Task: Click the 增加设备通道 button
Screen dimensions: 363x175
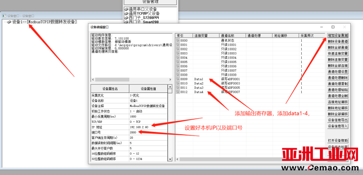Action: 338,36
